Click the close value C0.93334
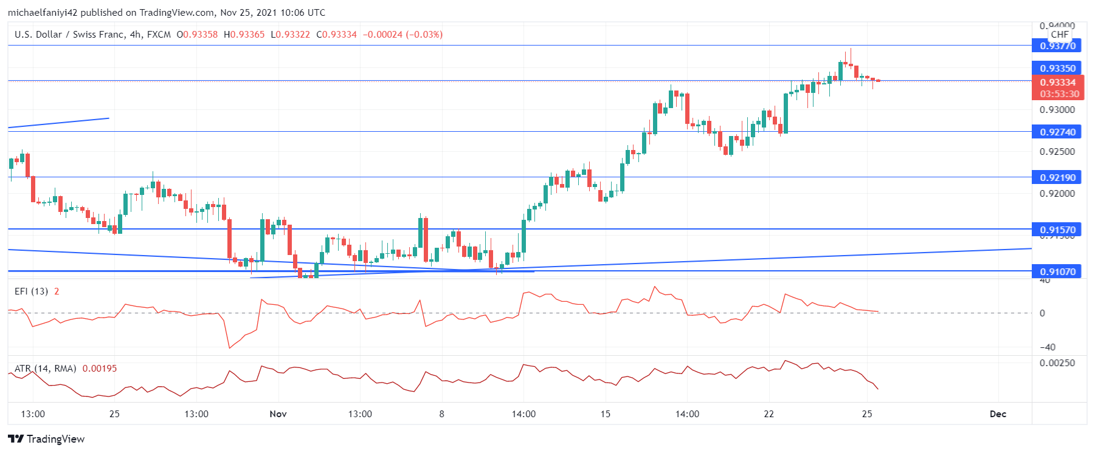The width and height of the screenshot is (1095, 453). point(337,35)
